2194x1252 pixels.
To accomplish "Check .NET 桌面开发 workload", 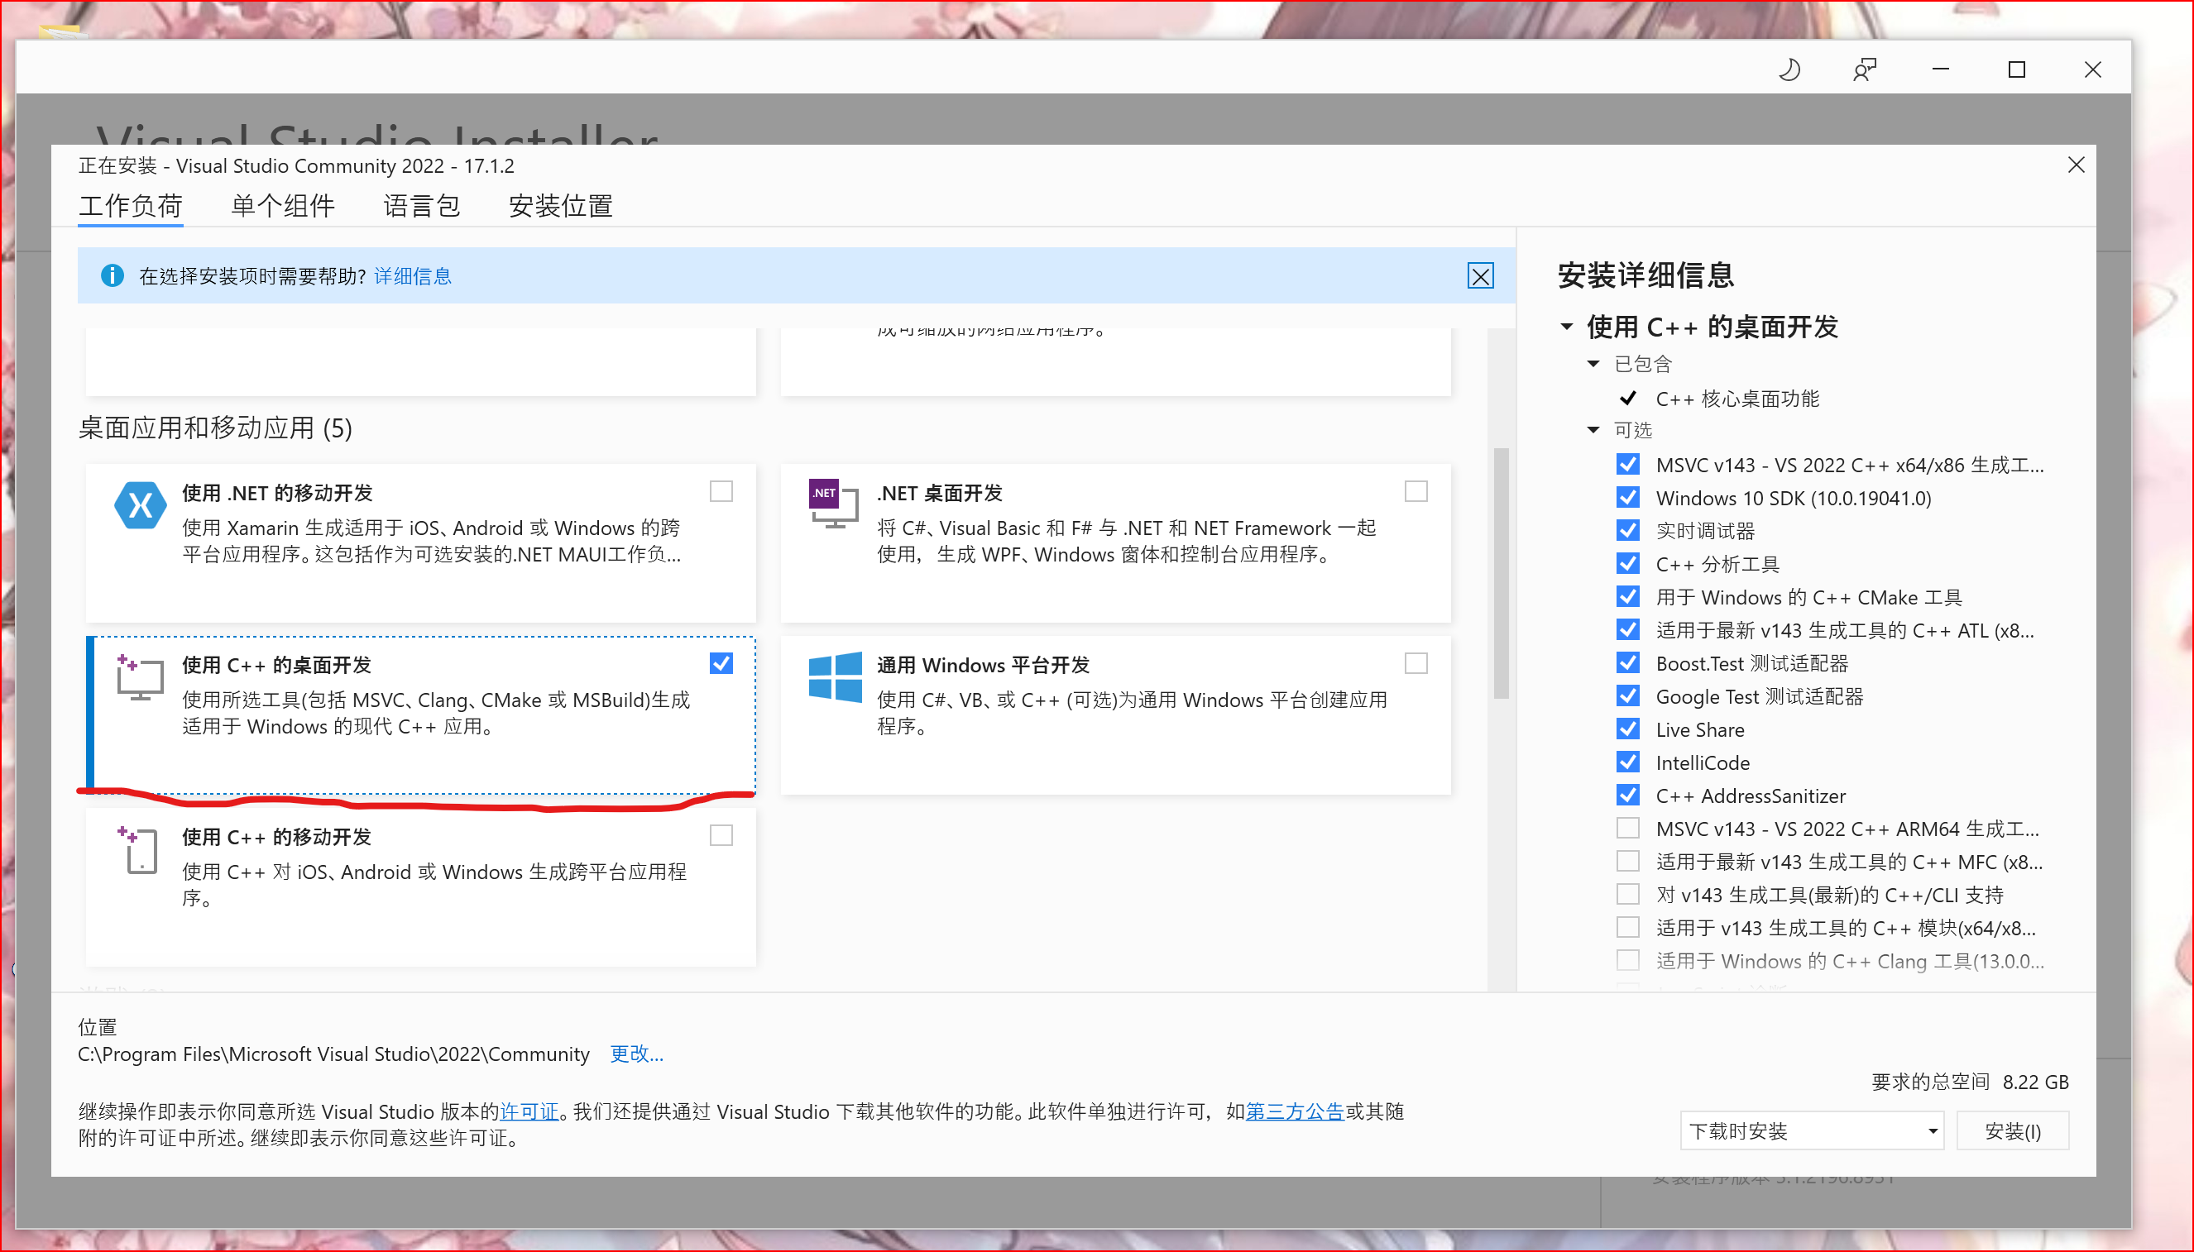I will (1416, 492).
